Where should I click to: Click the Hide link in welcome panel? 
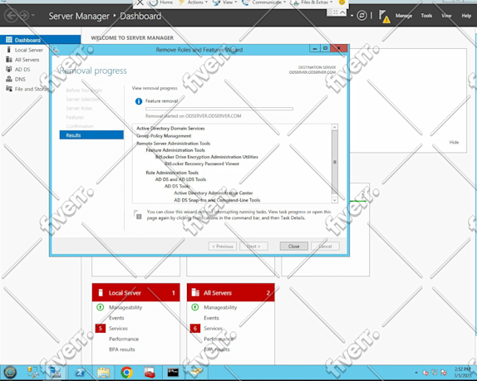(x=454, y=142)
